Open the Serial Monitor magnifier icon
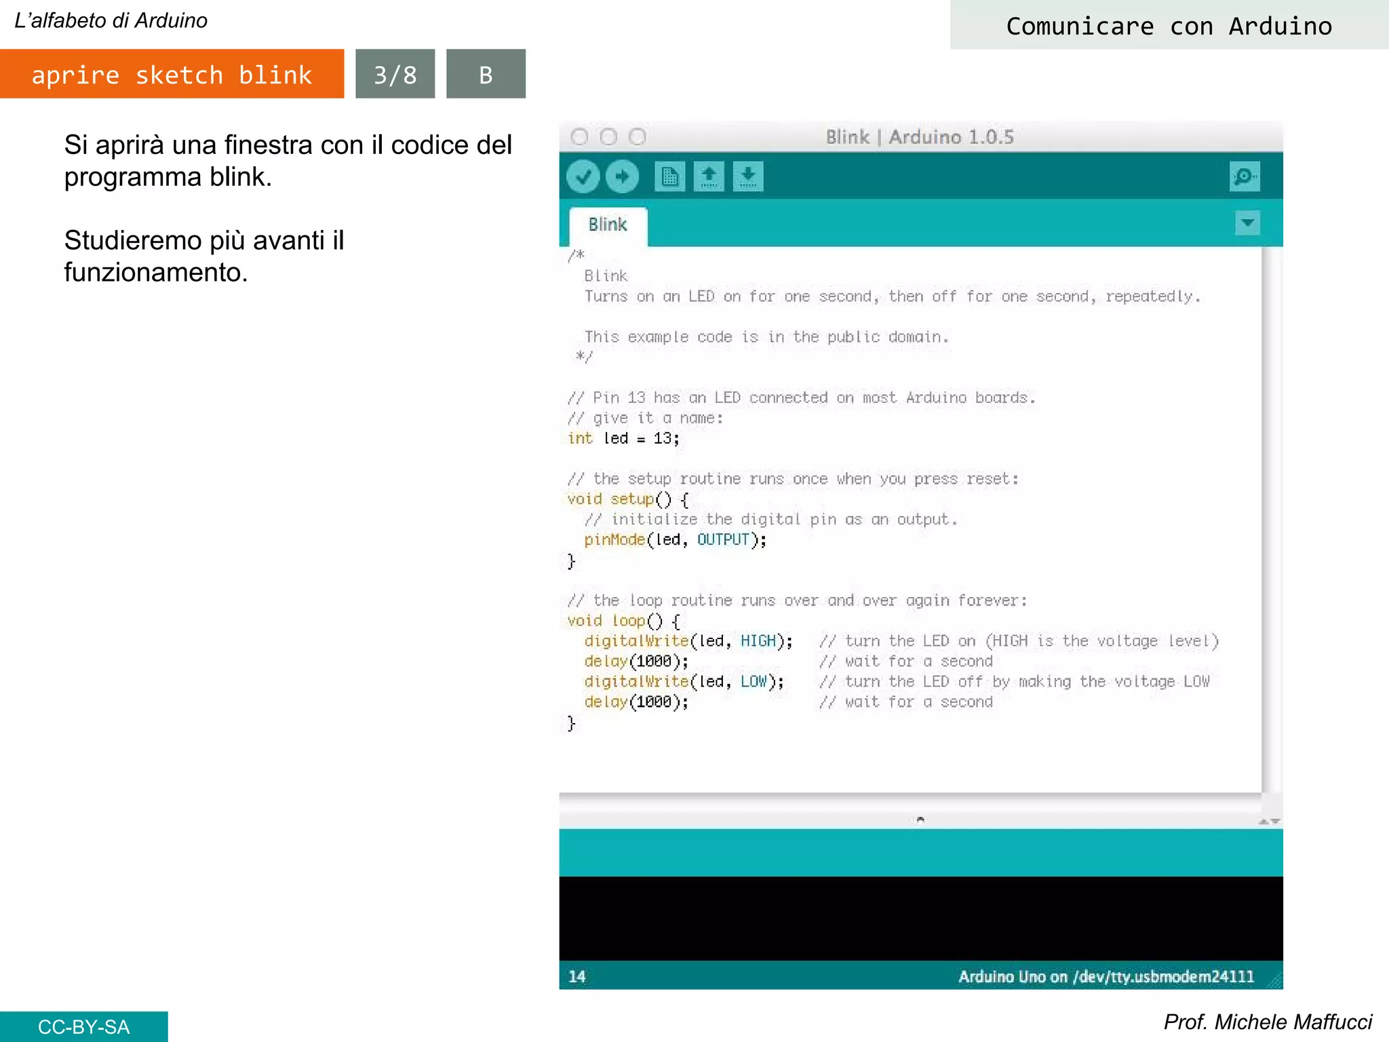The width and height of the screenshot is (1389, 1042). [1245, 176]
